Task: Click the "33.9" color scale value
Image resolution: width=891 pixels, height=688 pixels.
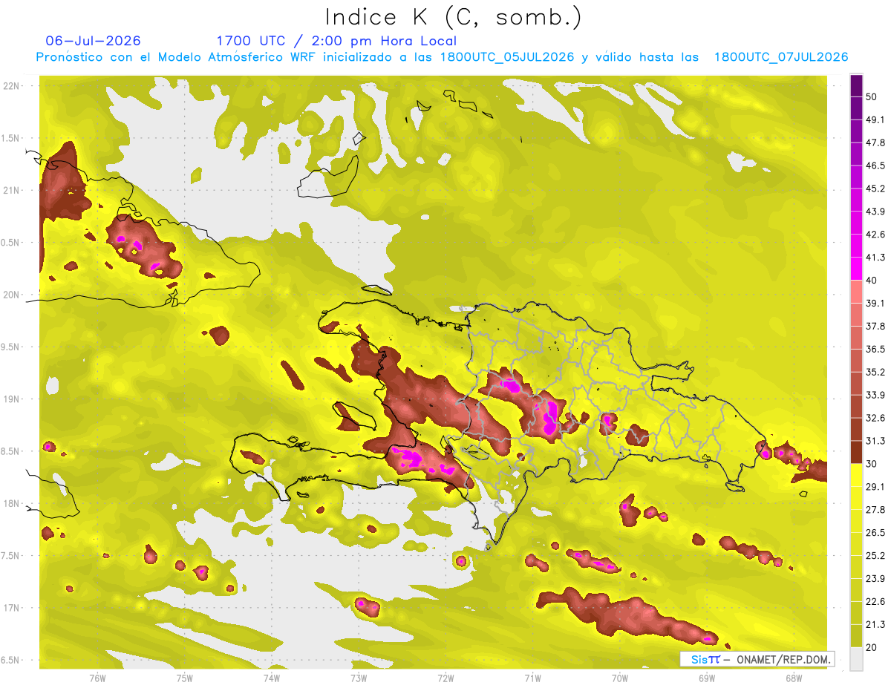Action: point(875,395)
